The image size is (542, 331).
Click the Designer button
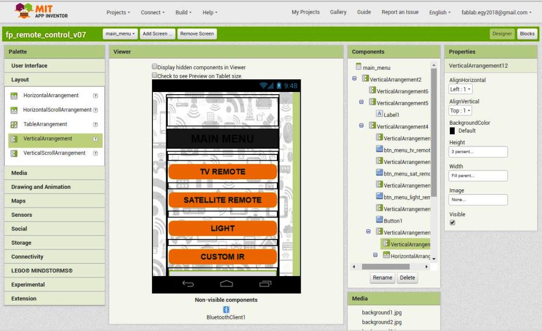tap(502, 34)
